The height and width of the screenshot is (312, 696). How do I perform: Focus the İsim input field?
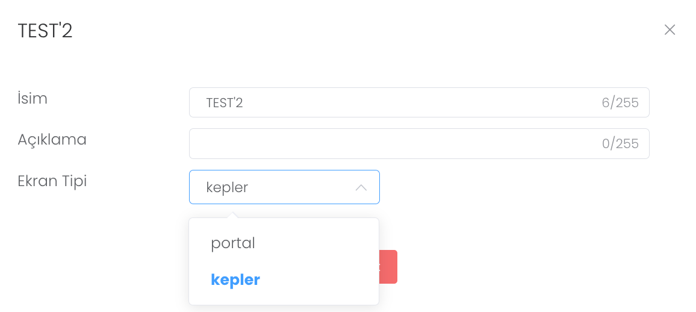tap(397, 102)
